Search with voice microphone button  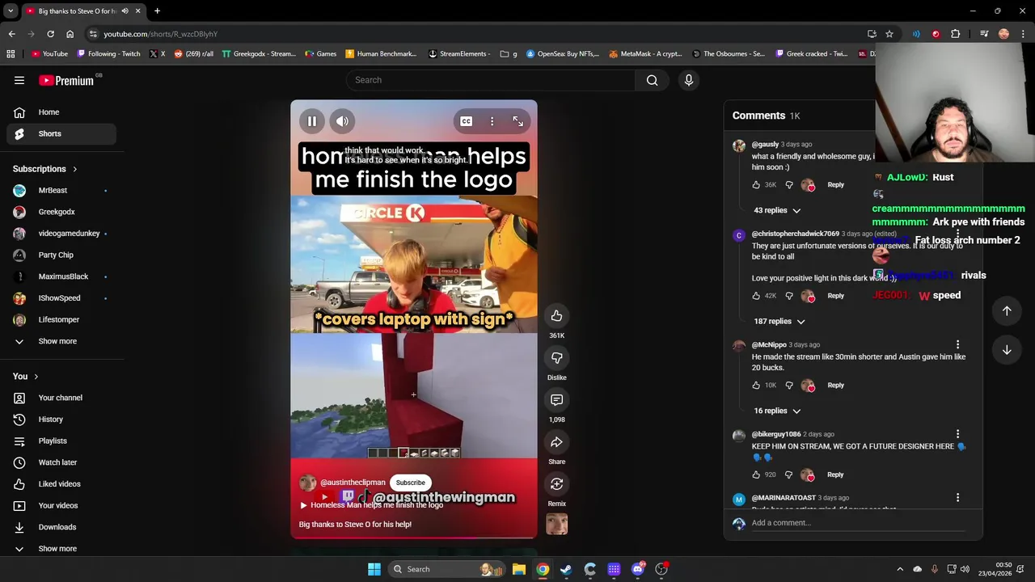click(689, 80)
